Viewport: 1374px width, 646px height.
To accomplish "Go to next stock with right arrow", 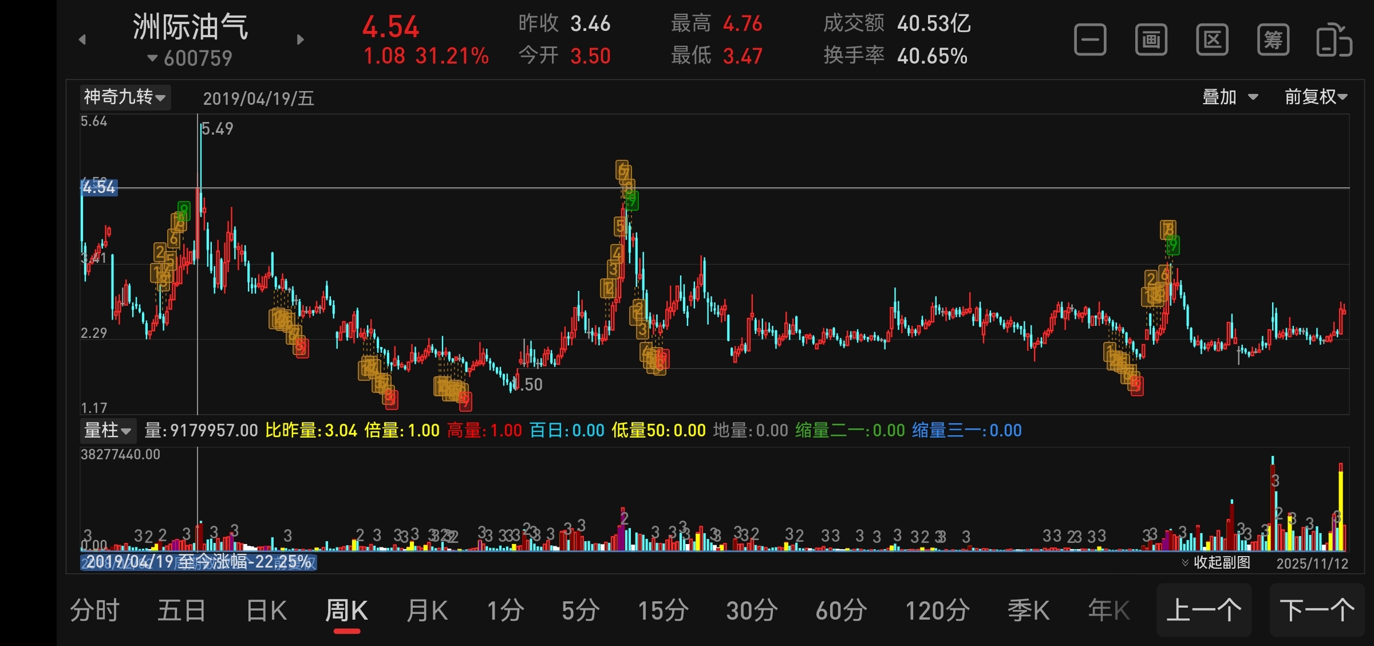I will click(x=300, y=40).
